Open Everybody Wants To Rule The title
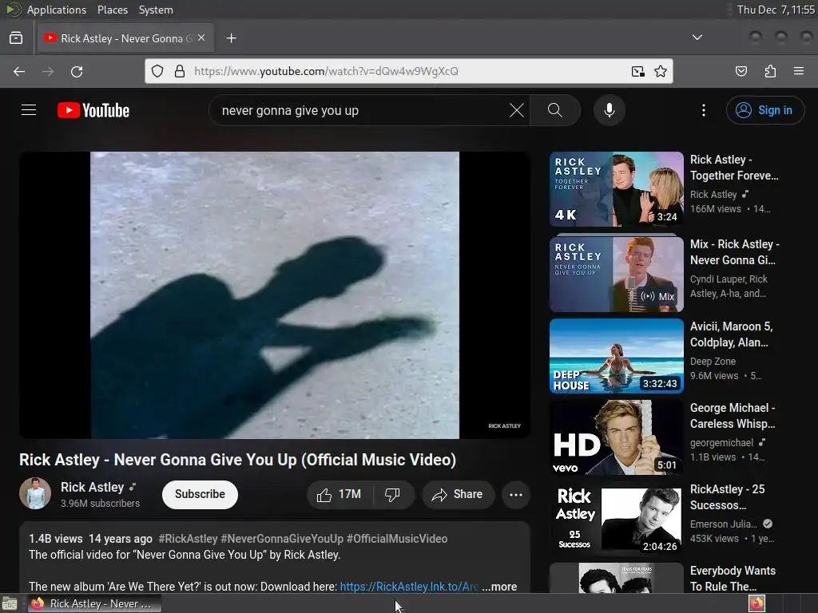The height and width of the screenshot is (613, 818). coord(733,579)
